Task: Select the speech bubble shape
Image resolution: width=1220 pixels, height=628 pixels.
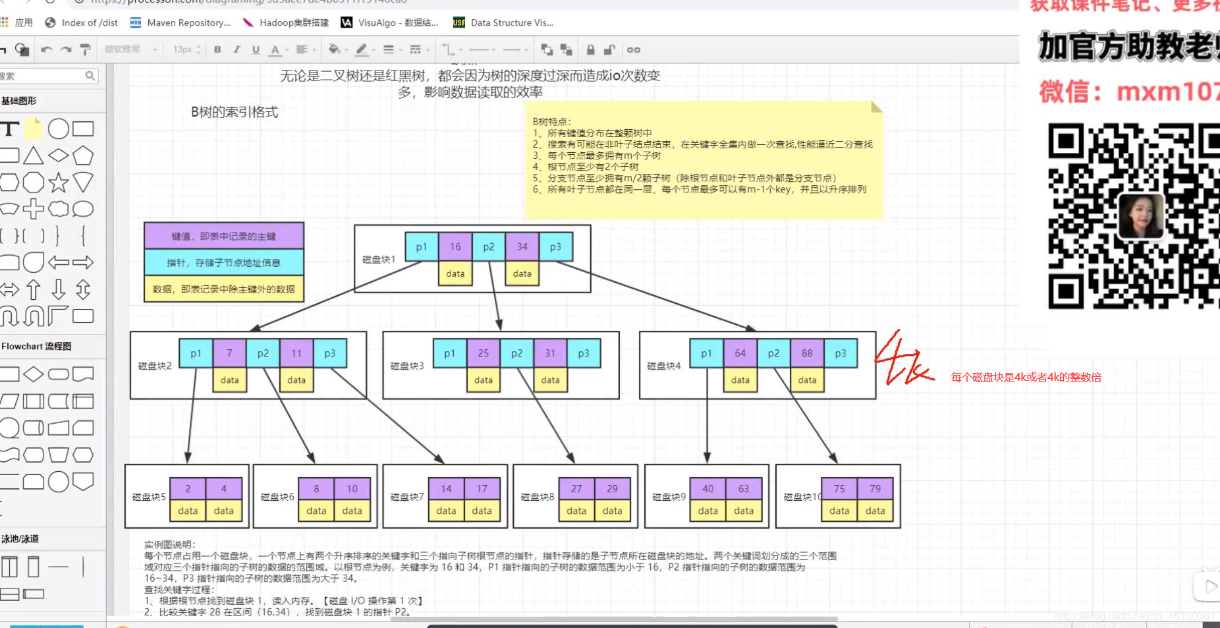Action: click(83, 209)
